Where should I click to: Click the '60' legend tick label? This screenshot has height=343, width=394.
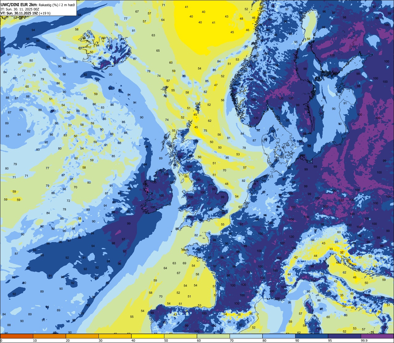pos(199,341)
